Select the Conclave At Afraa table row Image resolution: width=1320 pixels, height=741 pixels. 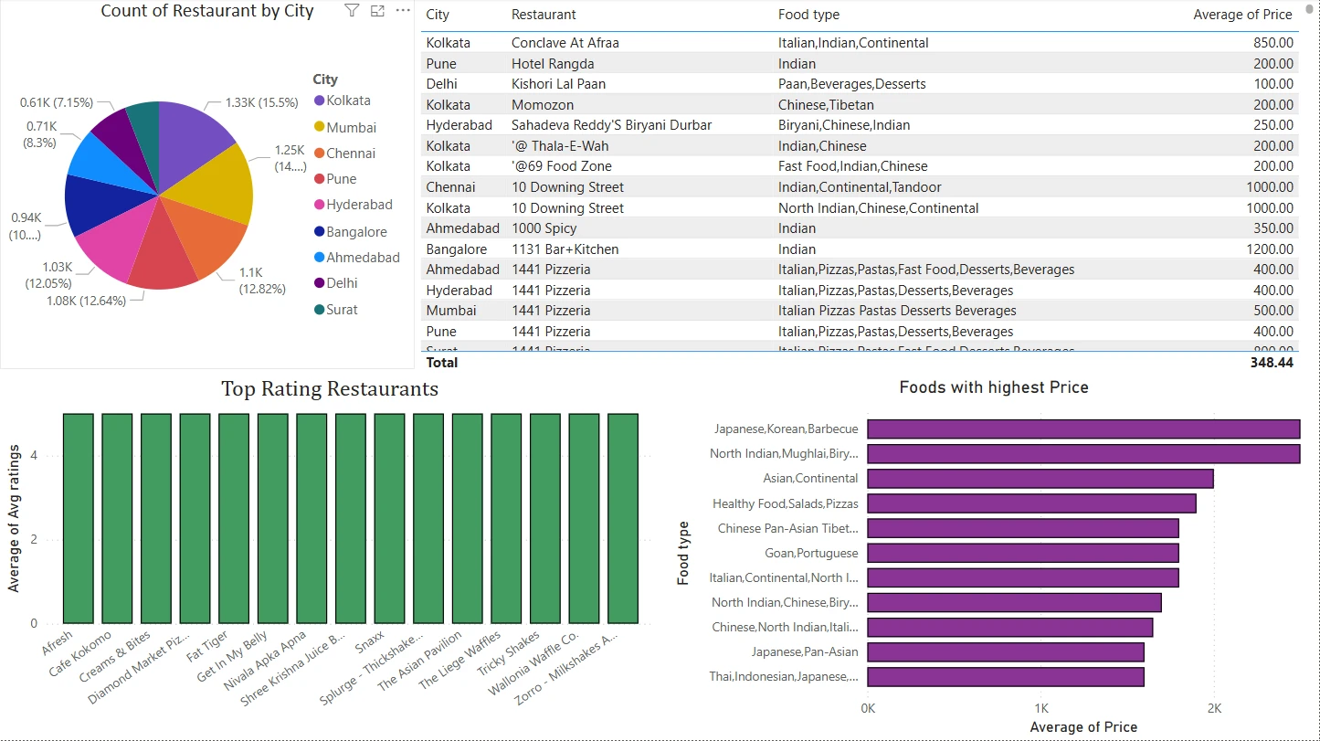click(565, 43)
